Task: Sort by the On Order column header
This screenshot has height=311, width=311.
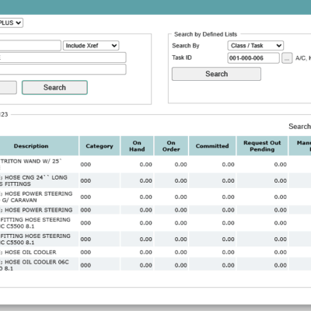Action: pos(171,146)
